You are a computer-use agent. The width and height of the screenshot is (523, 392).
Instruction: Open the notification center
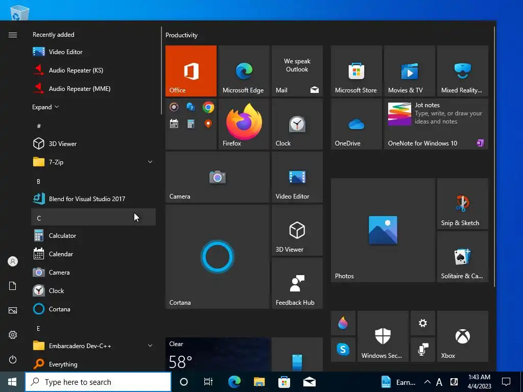(506, 382)
